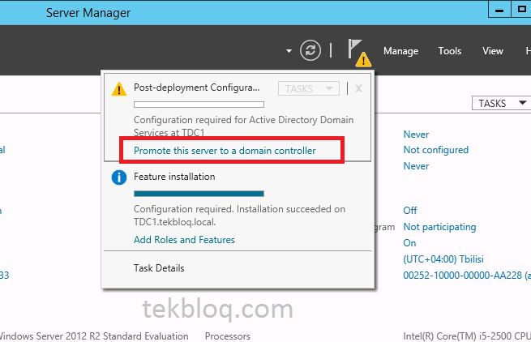Change the (UTC+04:00) Tbilisi time zone

coord(443,259)
